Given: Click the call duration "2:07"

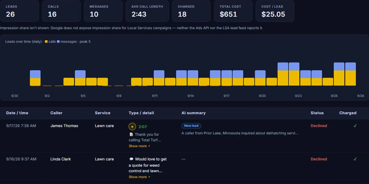Looking at the screenshot, I should coord(143,127).
